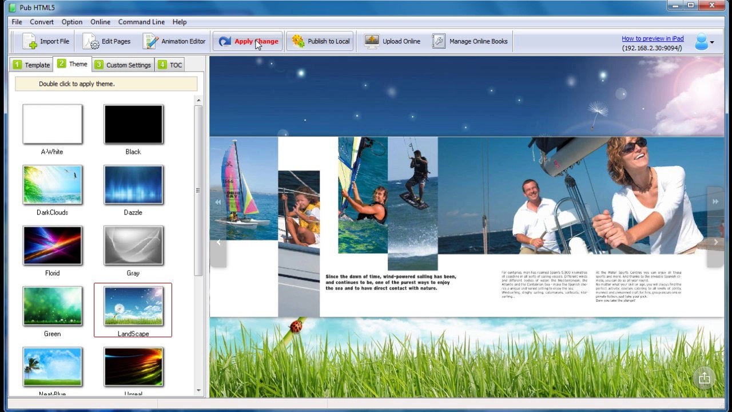Open Edit Pages tool
Viewport: 732px width, 412px height.
click(x=107, y=41)
